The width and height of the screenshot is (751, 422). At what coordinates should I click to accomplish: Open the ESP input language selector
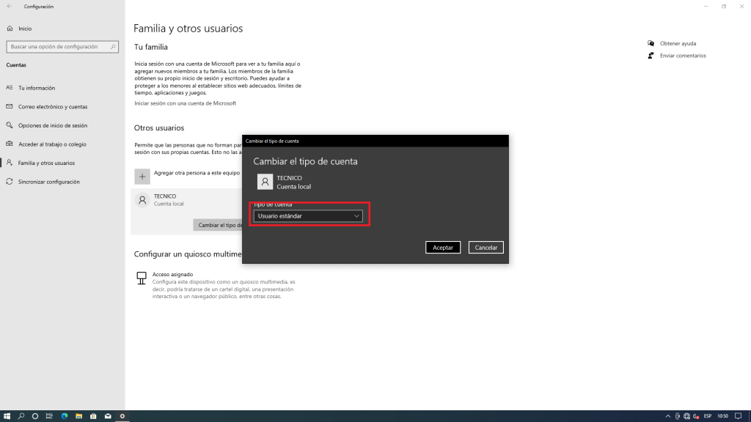(708, 416)
